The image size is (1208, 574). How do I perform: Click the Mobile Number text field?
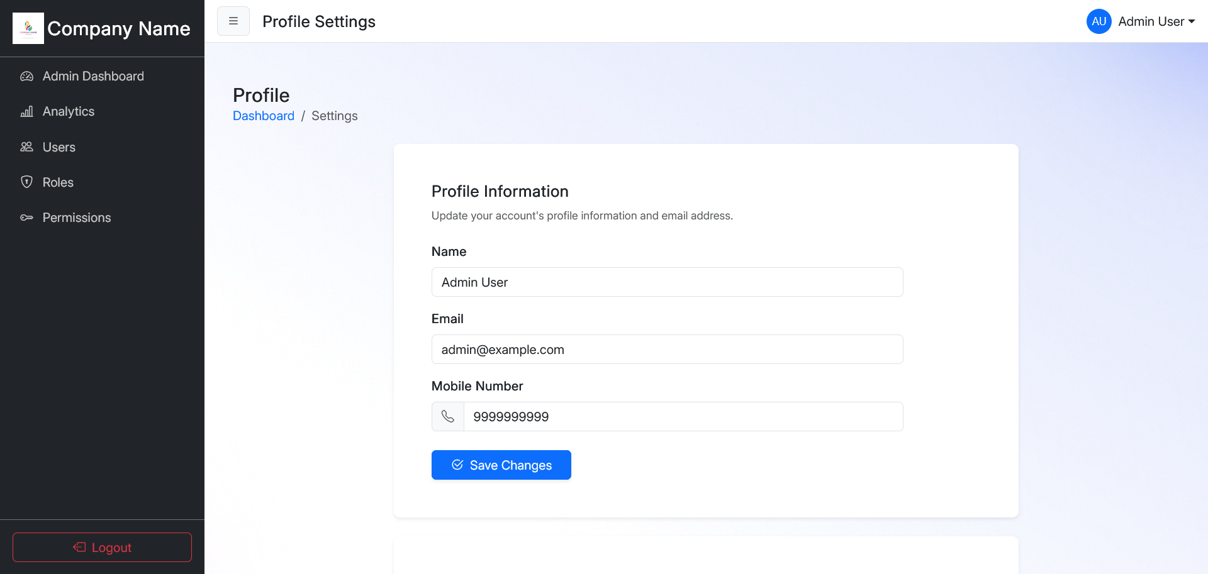coord(683,417)
